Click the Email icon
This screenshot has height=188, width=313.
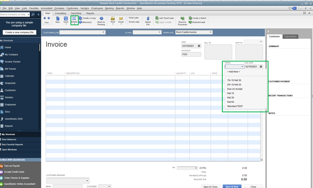pyautogui.click(x=121, y=19)
